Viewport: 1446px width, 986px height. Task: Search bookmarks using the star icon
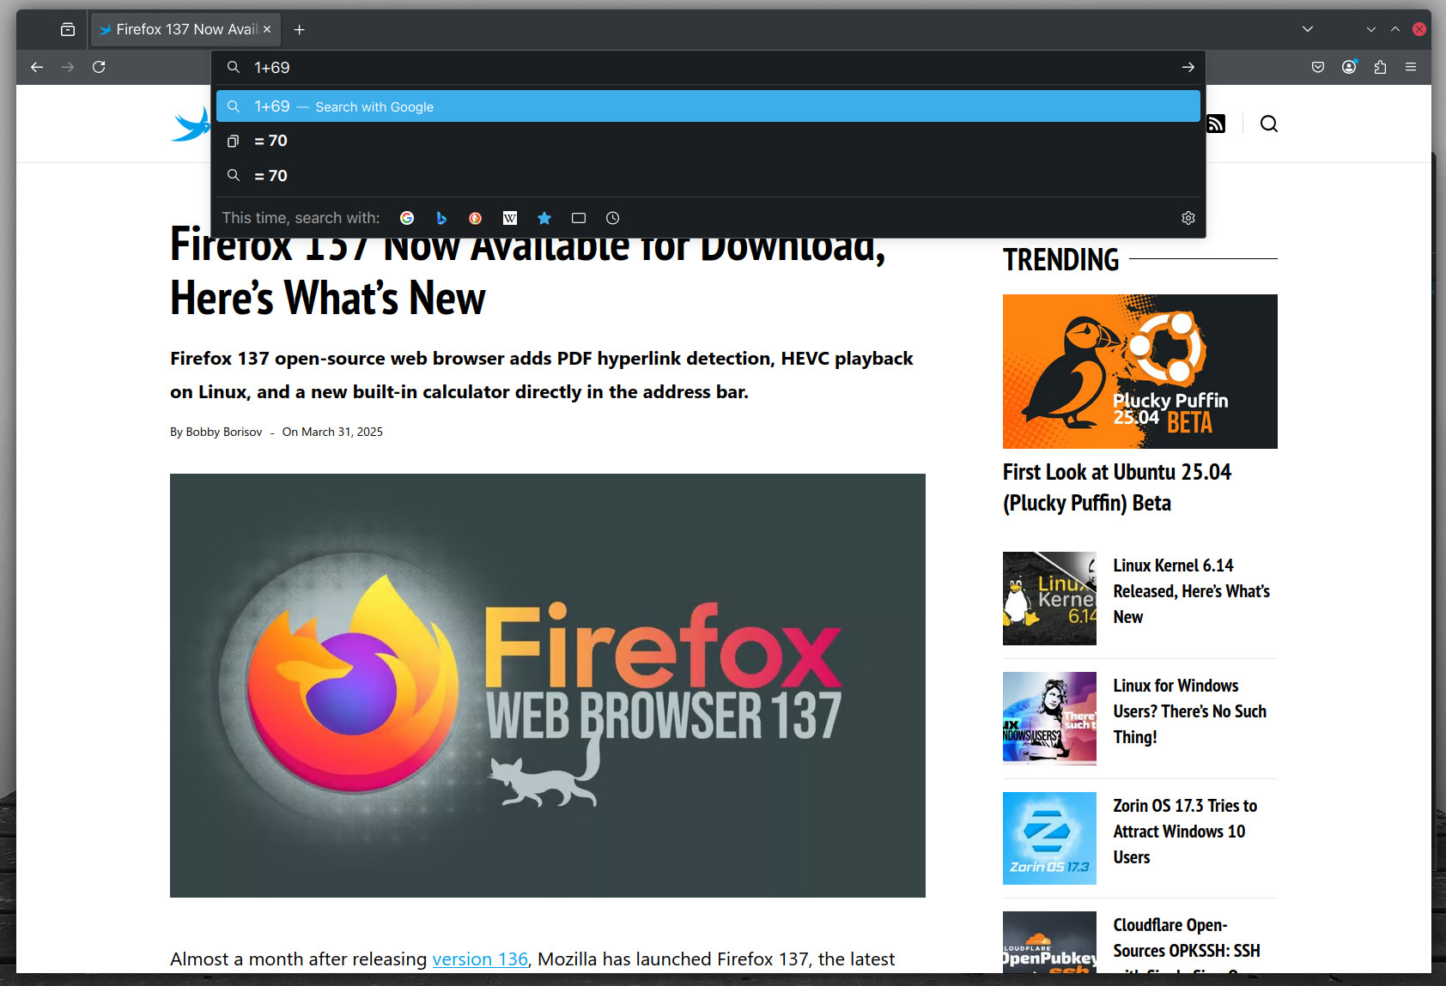pyautogui.click(x=544, y=218)
